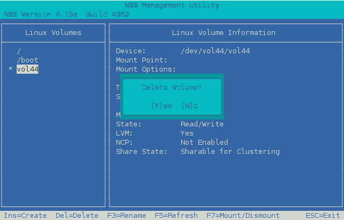Screen dimensions: 344x220
Task: Click the Linux Volumes panel header
Action: pyautogui.click(x=53, y=32)
